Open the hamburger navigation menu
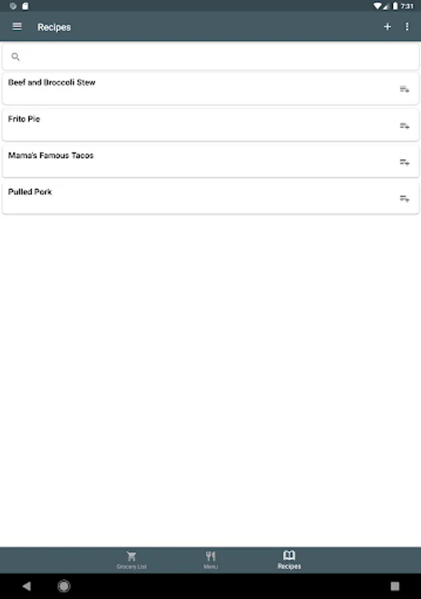Screen dimensions: 421x599 pyautogui.click(x=17, y=27)
